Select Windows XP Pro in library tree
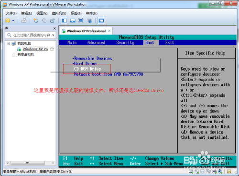 pyautogui.click(x=35, y=49)
